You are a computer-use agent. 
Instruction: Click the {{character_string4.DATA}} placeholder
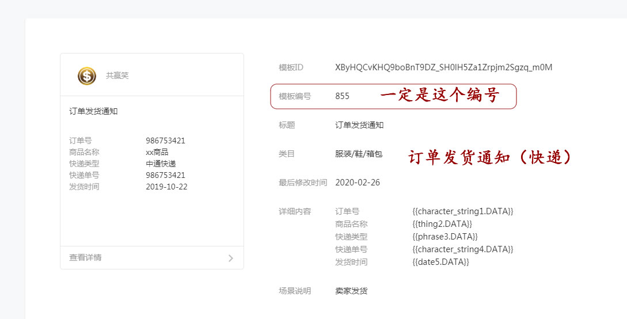pos(462,249)
